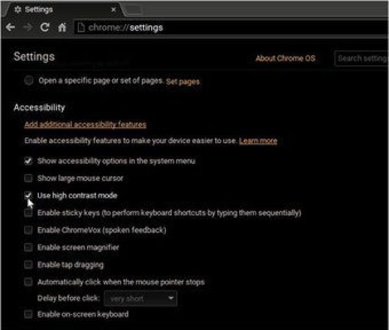Click the gear icon on Settings tab

pyautogui.click(x=18, y=10)
